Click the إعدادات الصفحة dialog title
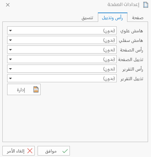 124,4
